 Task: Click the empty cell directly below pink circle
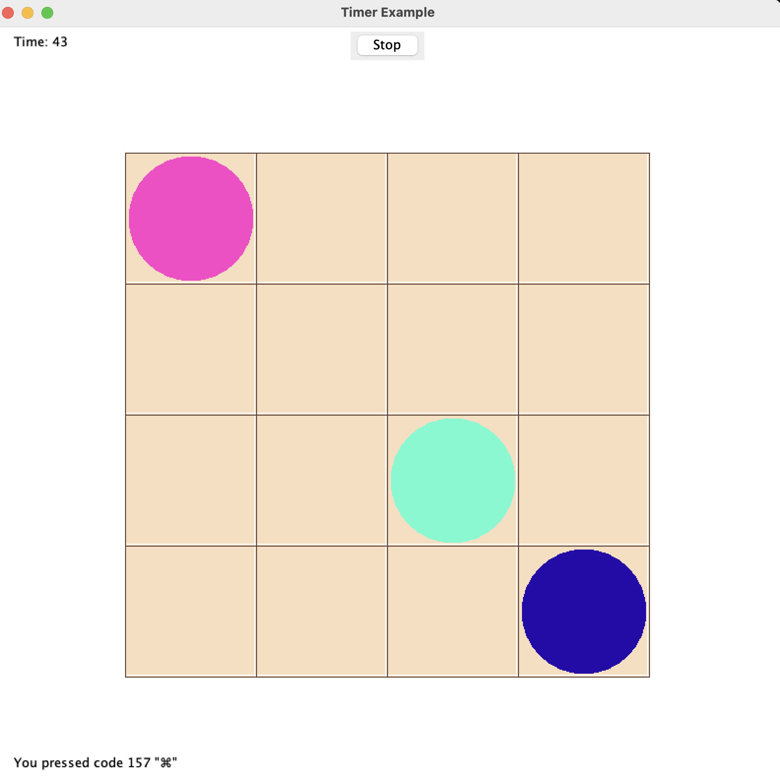coord(191,350)
